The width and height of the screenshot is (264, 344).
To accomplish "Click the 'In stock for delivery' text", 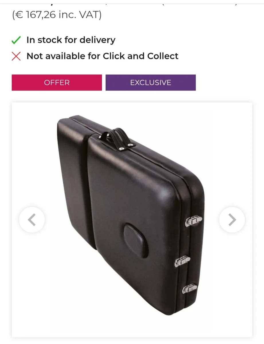I will click(x=71, y=40).
